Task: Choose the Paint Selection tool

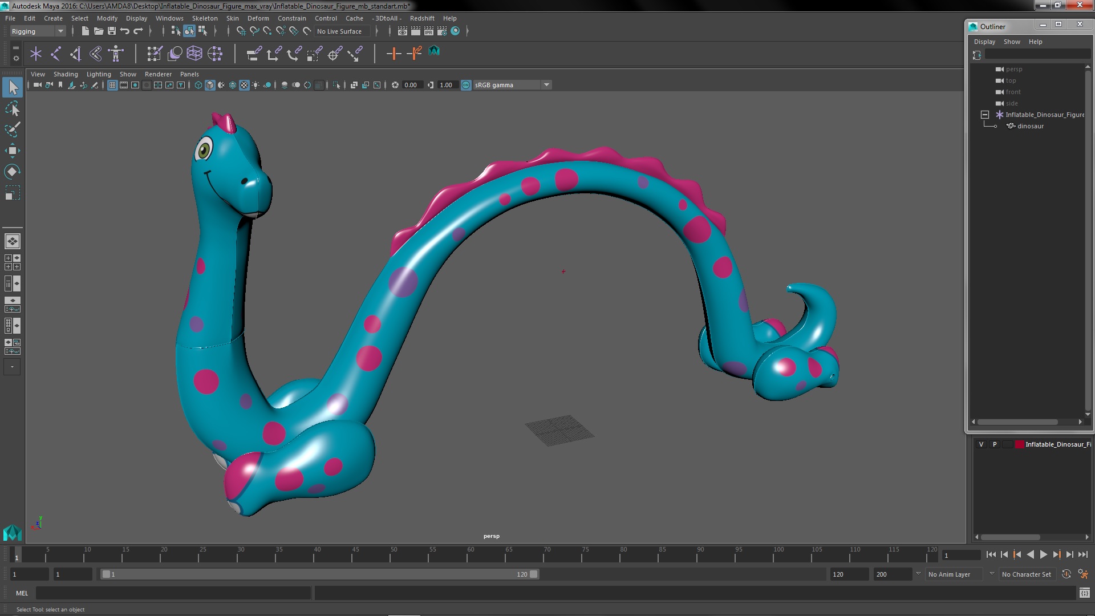Action: [13, 129]
